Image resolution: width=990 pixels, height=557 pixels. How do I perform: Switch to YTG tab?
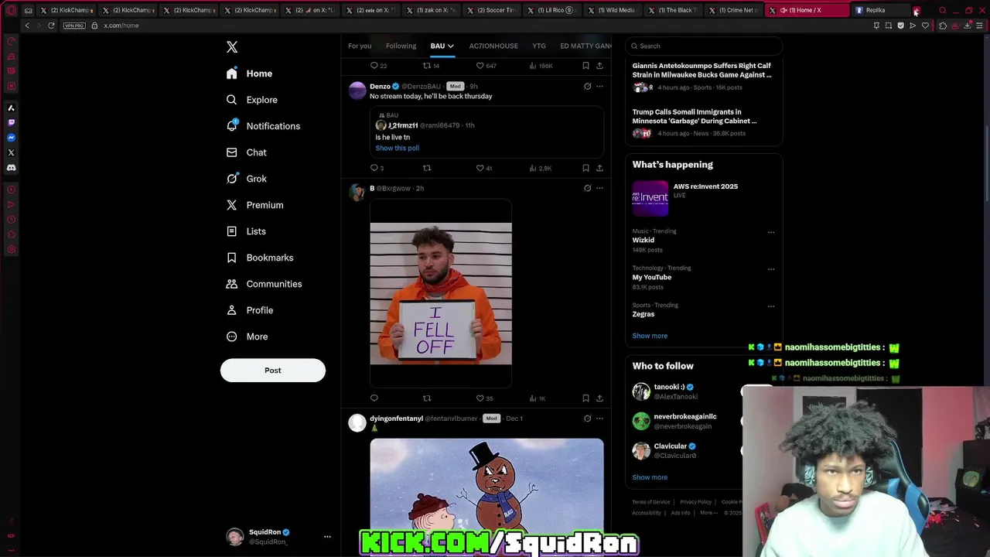[539, 46]
